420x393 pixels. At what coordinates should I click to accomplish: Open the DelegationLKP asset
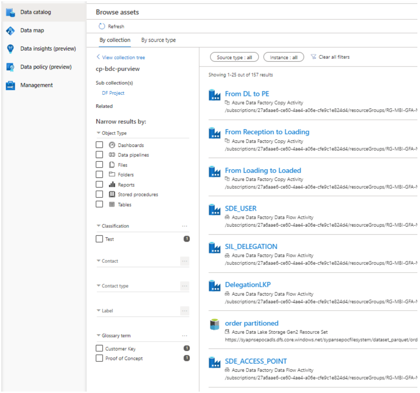(248, 285)
